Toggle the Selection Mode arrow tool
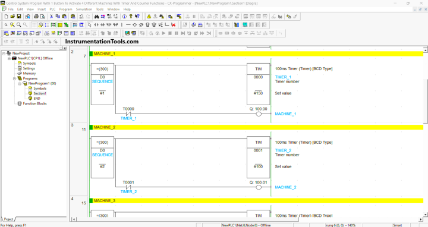Image resolution: width=428 pixels, height=227 pixels. [90, 25]
